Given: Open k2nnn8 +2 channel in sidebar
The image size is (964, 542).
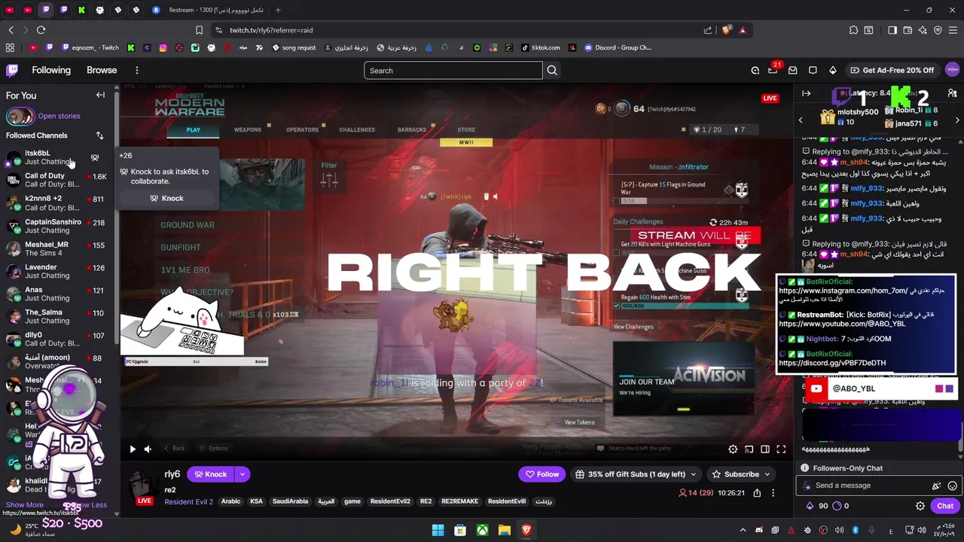Looking at the screenshot, I should point(56,202).
